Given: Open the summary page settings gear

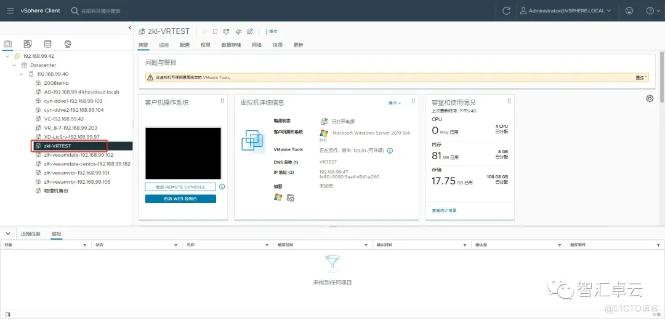Looking at the screenshot, I should 650,98.
